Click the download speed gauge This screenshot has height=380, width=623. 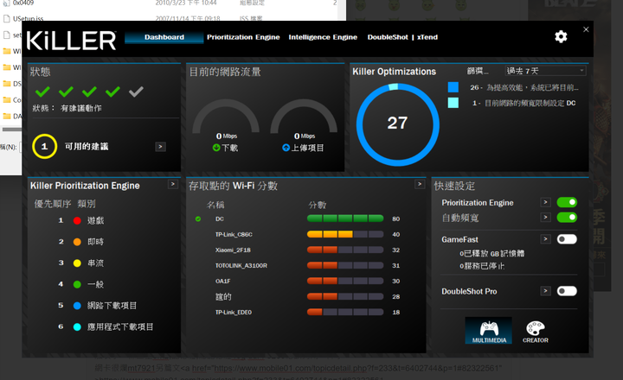click(226, 117)
